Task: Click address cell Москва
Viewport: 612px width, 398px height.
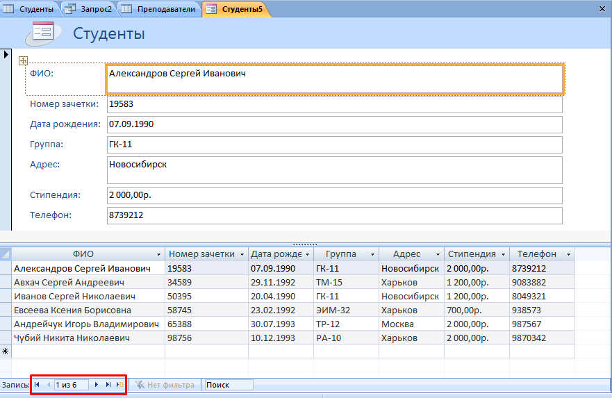Action: 411,324
